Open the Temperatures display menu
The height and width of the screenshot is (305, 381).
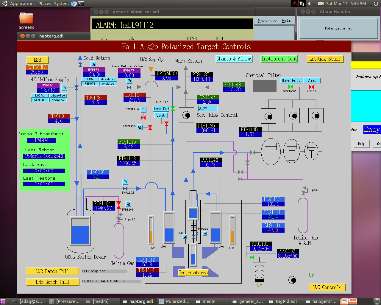(193, 273)
